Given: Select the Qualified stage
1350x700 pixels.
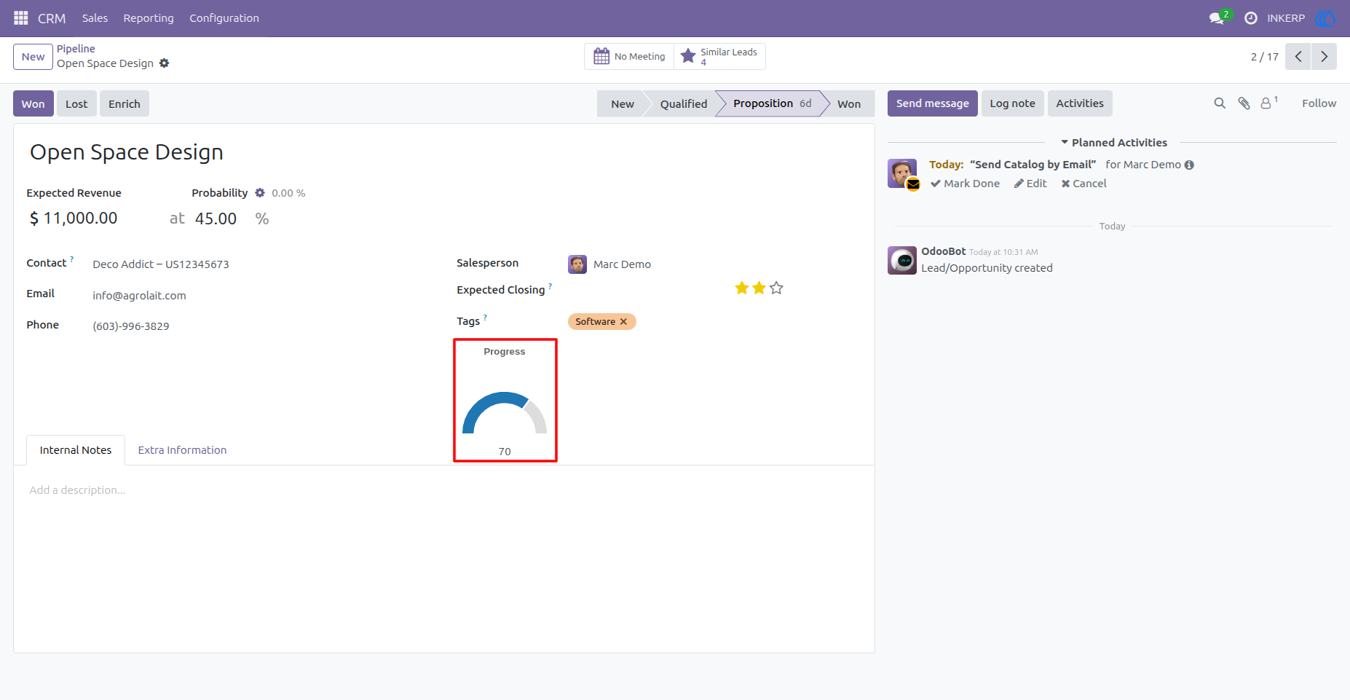Looking at the screenshot, I should click(x=683, y=103).
